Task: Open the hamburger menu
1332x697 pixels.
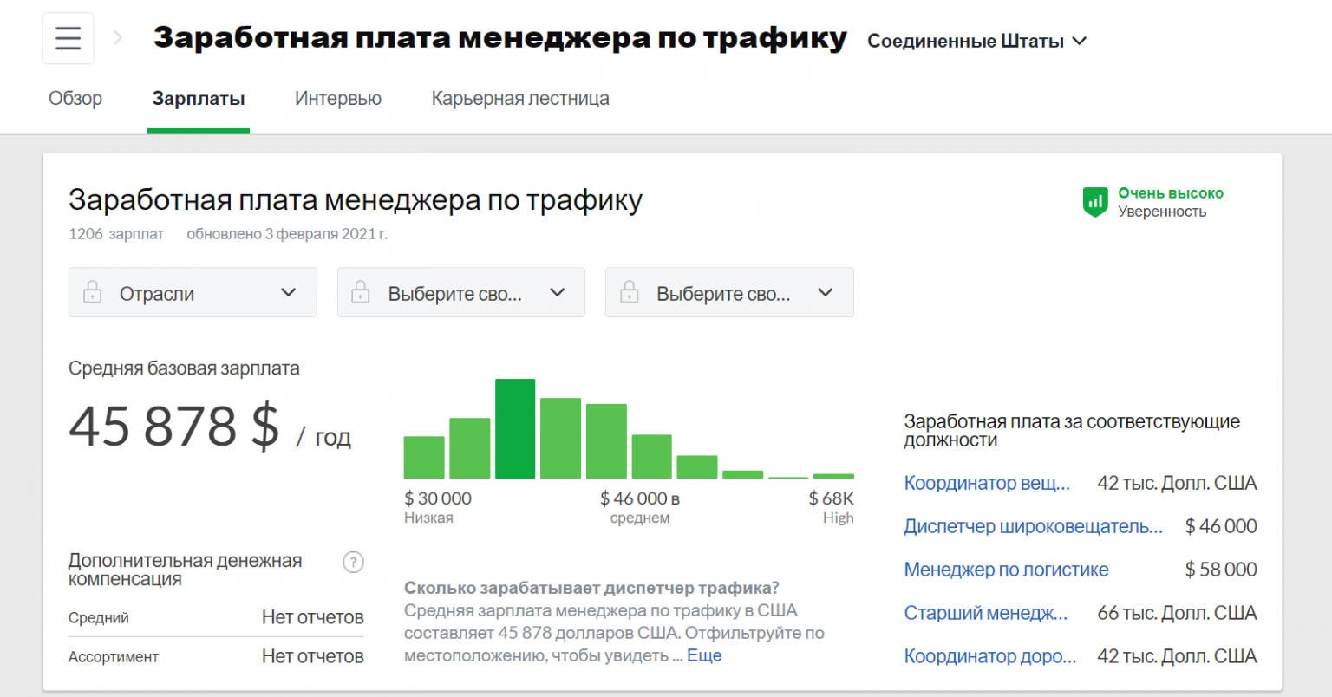Action: pyautogui.click(x=68, y=39)
